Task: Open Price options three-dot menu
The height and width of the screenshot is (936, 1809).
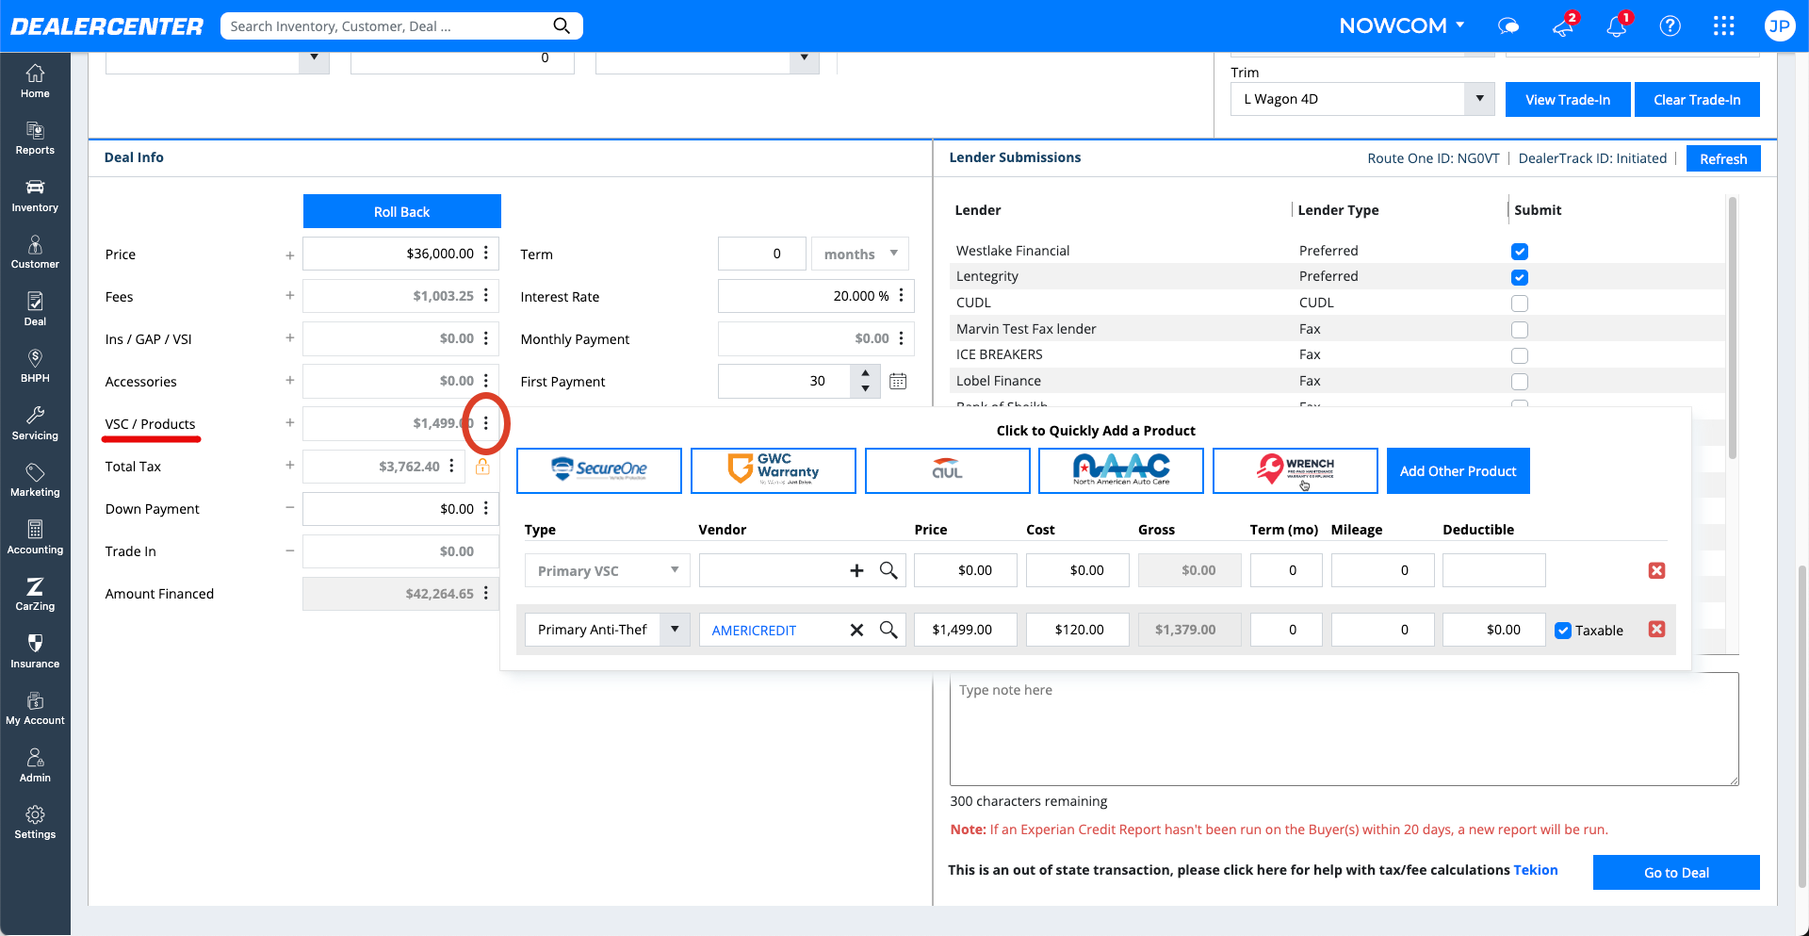Action: click(x=486, y=253)
